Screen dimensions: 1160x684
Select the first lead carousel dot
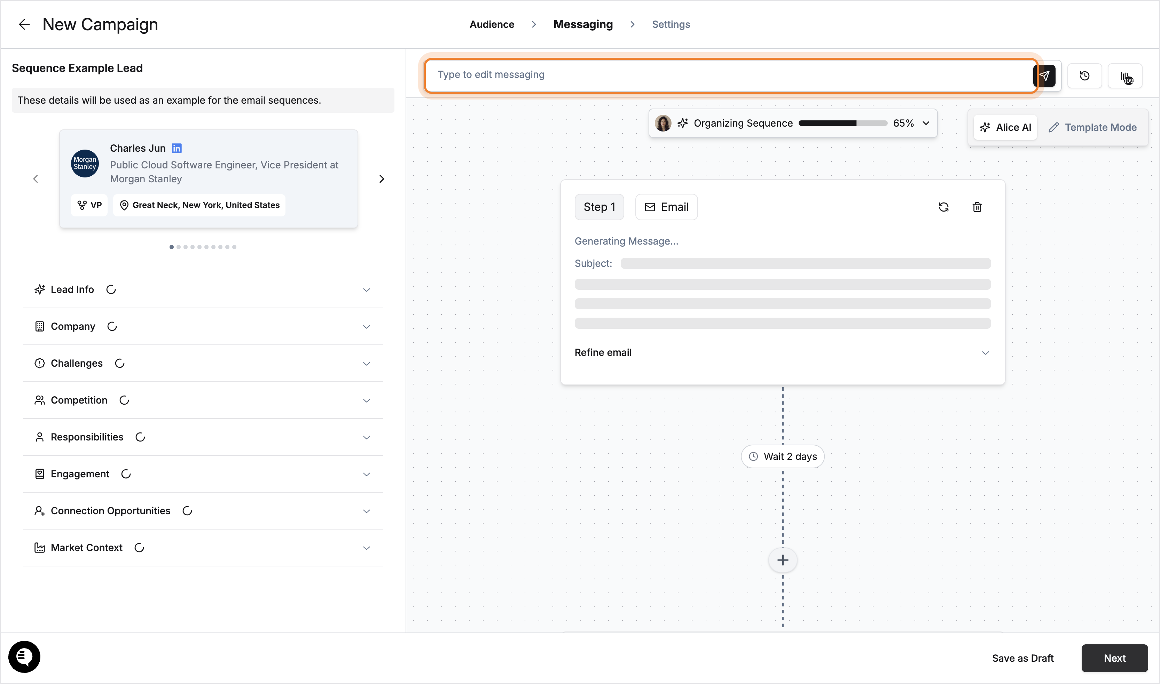[172, 247]
